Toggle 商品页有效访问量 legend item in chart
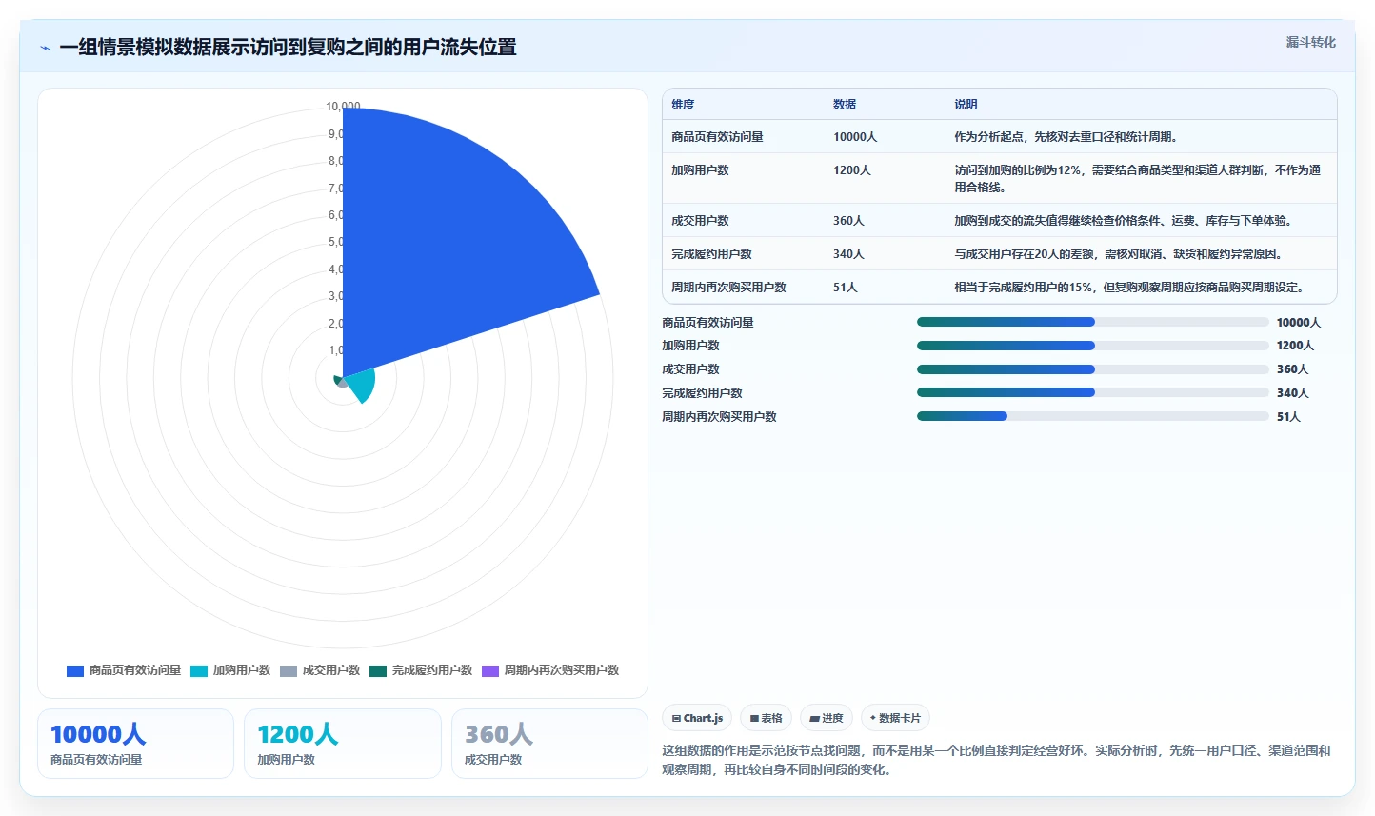The width and height of the screenshot is (1375, 816). 124,670
